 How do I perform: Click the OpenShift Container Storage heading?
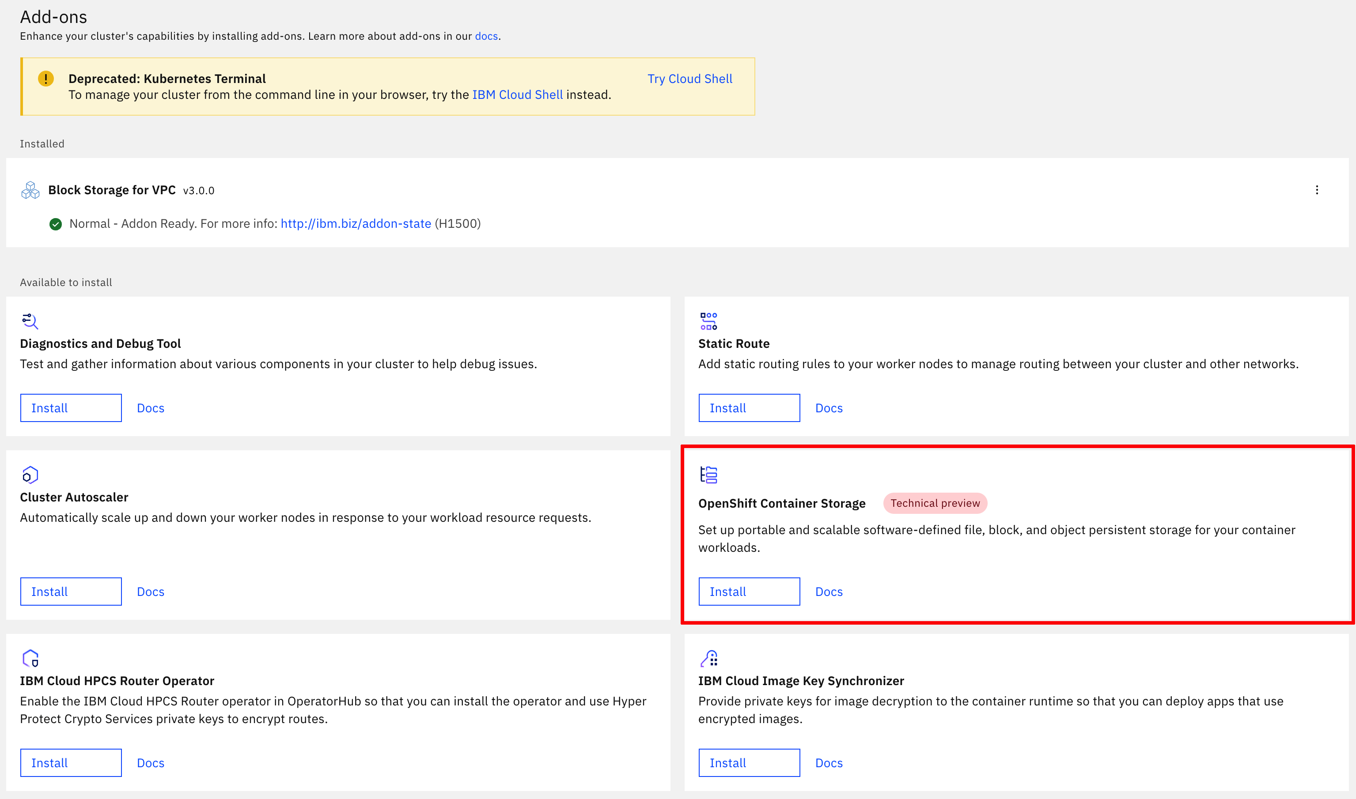[x=782, y=503]
